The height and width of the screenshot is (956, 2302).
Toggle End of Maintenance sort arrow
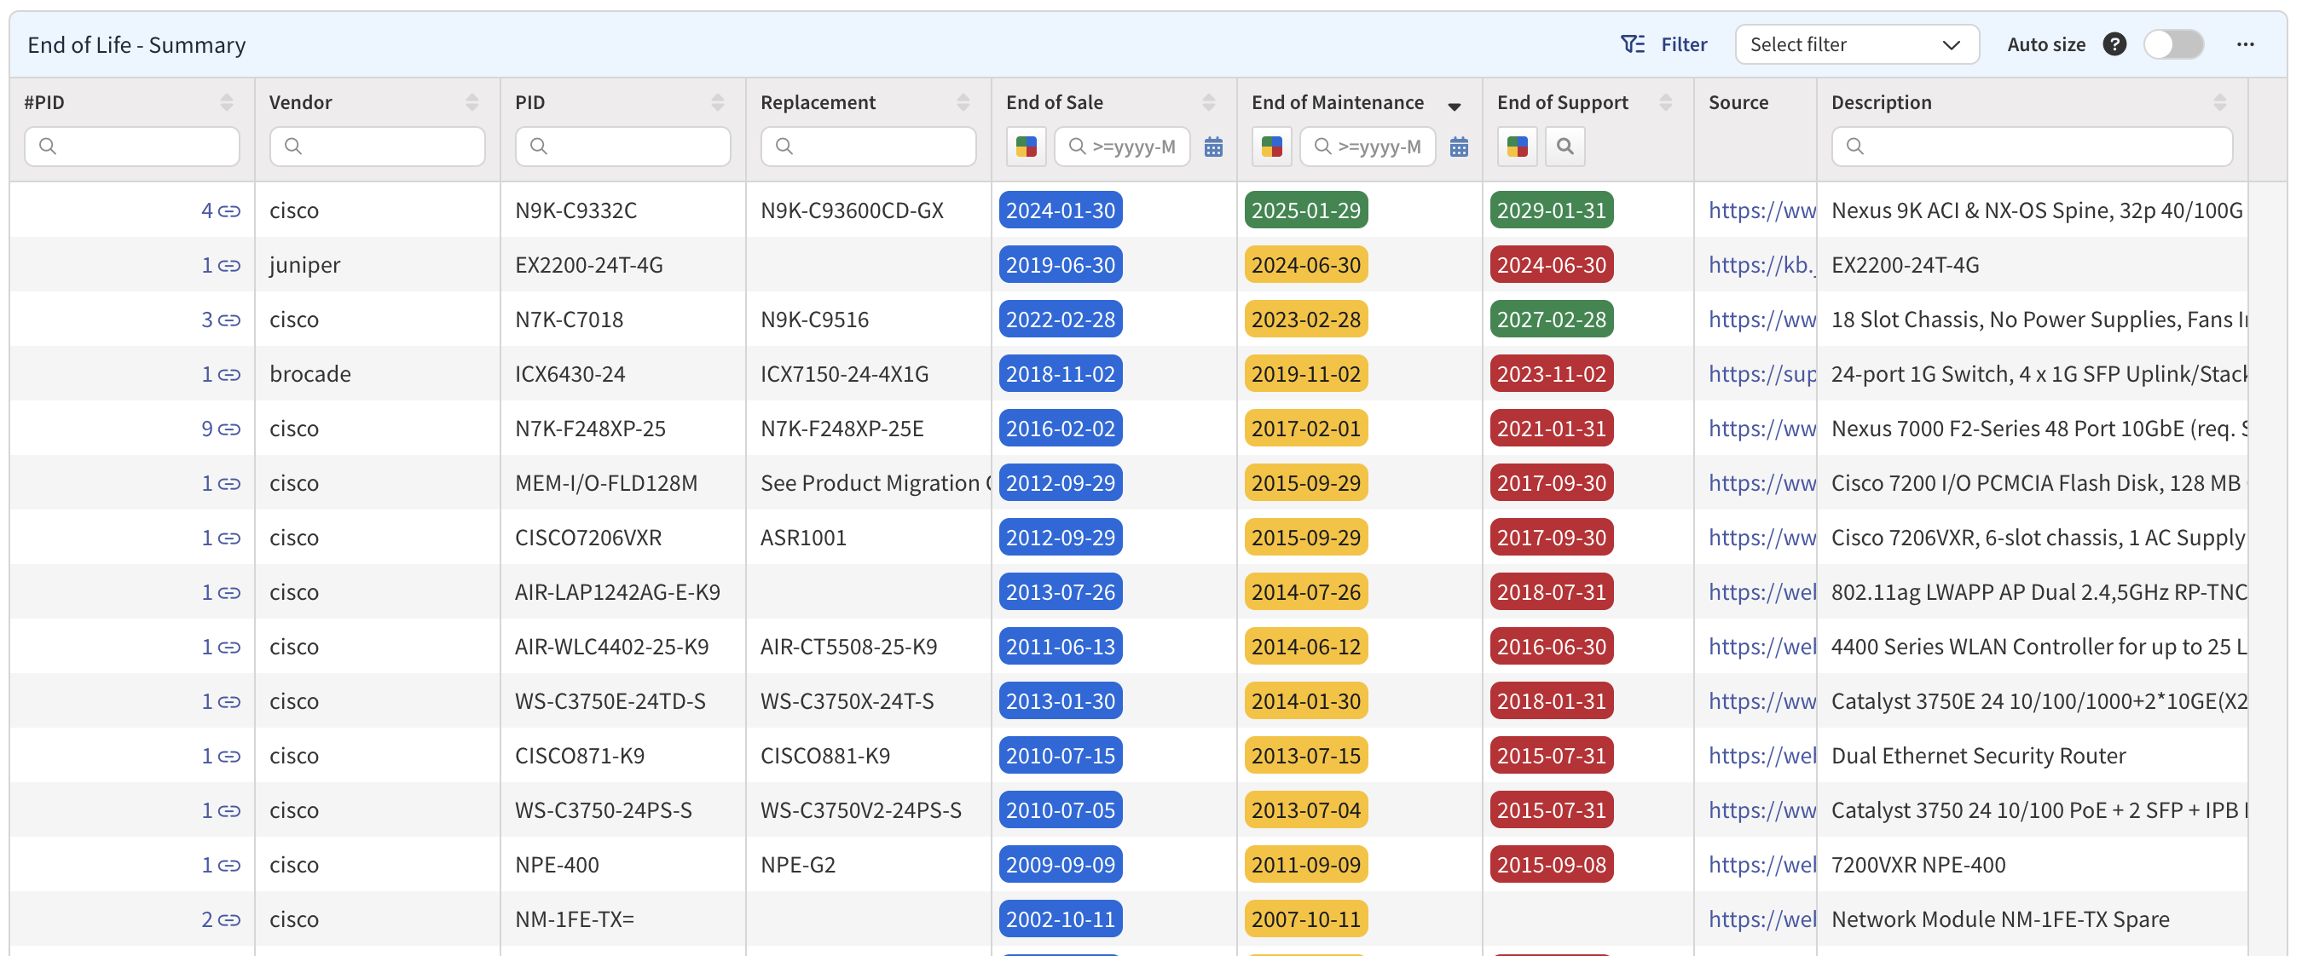click(x=1454, y=106)
